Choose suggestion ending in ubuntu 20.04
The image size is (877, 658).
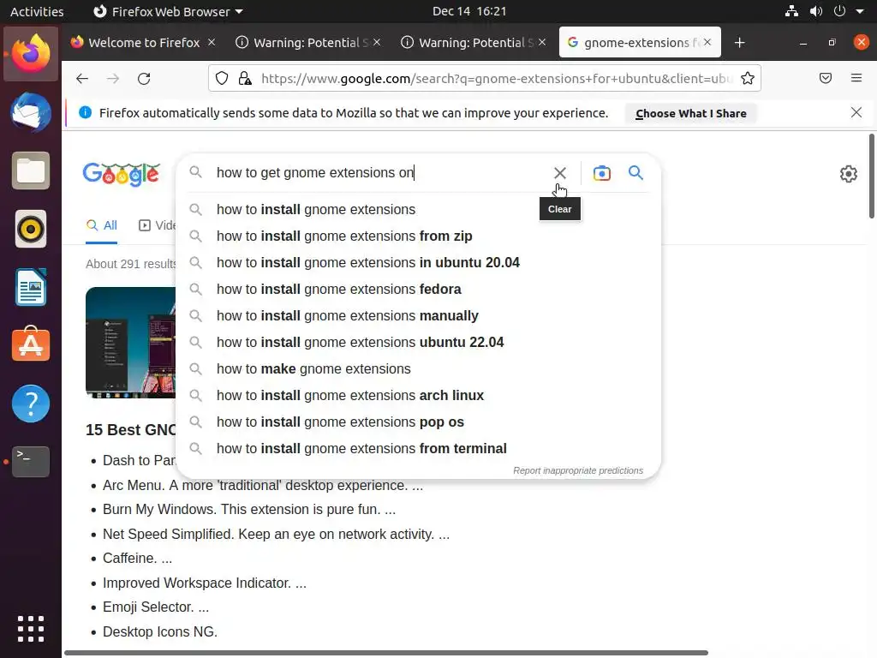point(418,262)
